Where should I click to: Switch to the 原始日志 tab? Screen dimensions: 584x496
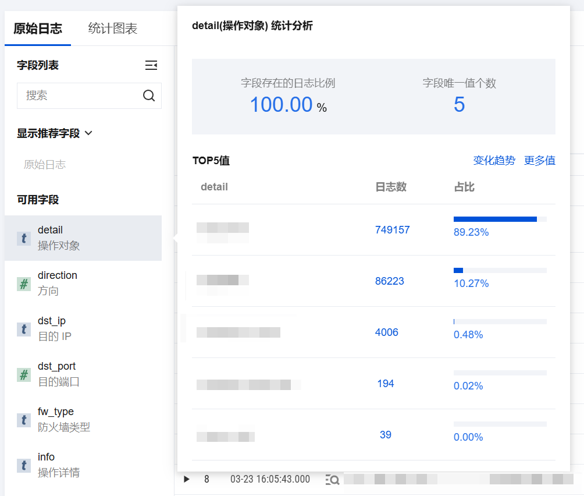[x=38, y=29]
